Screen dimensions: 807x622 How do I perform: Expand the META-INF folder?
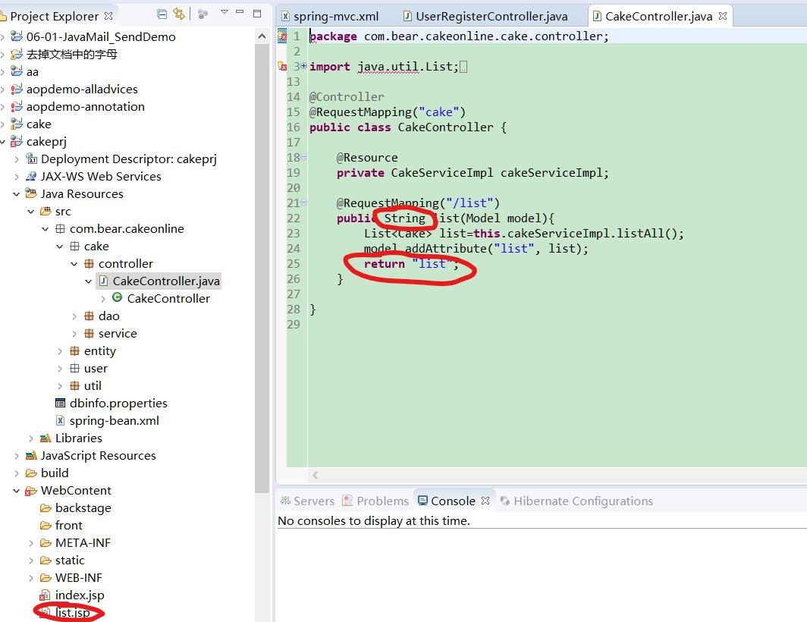tap(31, 543)
